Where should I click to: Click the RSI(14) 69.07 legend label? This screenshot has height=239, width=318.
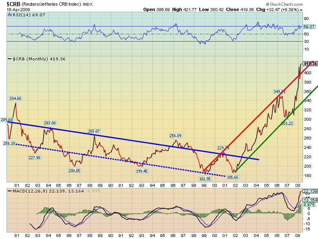(29, 15)
